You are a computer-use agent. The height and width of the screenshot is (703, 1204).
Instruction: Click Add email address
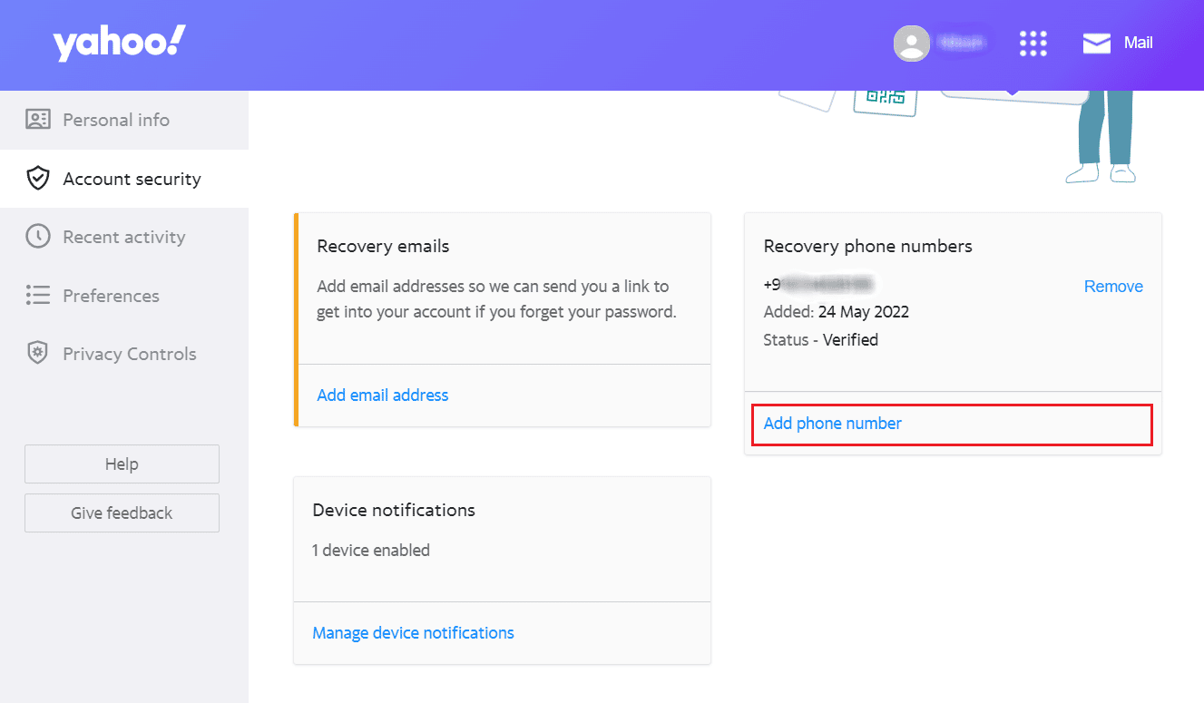(382, 395)
